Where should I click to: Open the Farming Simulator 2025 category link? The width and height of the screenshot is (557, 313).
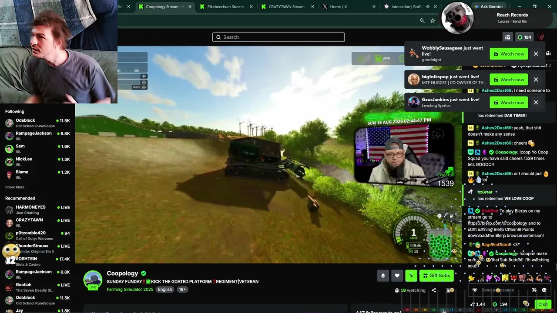130,290
